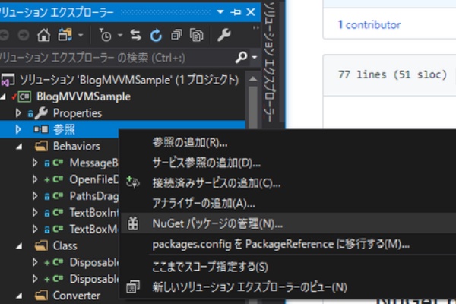The height and width of the screenshot is (304, 456).
Task: Select the Class folder
Action: point(65,245)
